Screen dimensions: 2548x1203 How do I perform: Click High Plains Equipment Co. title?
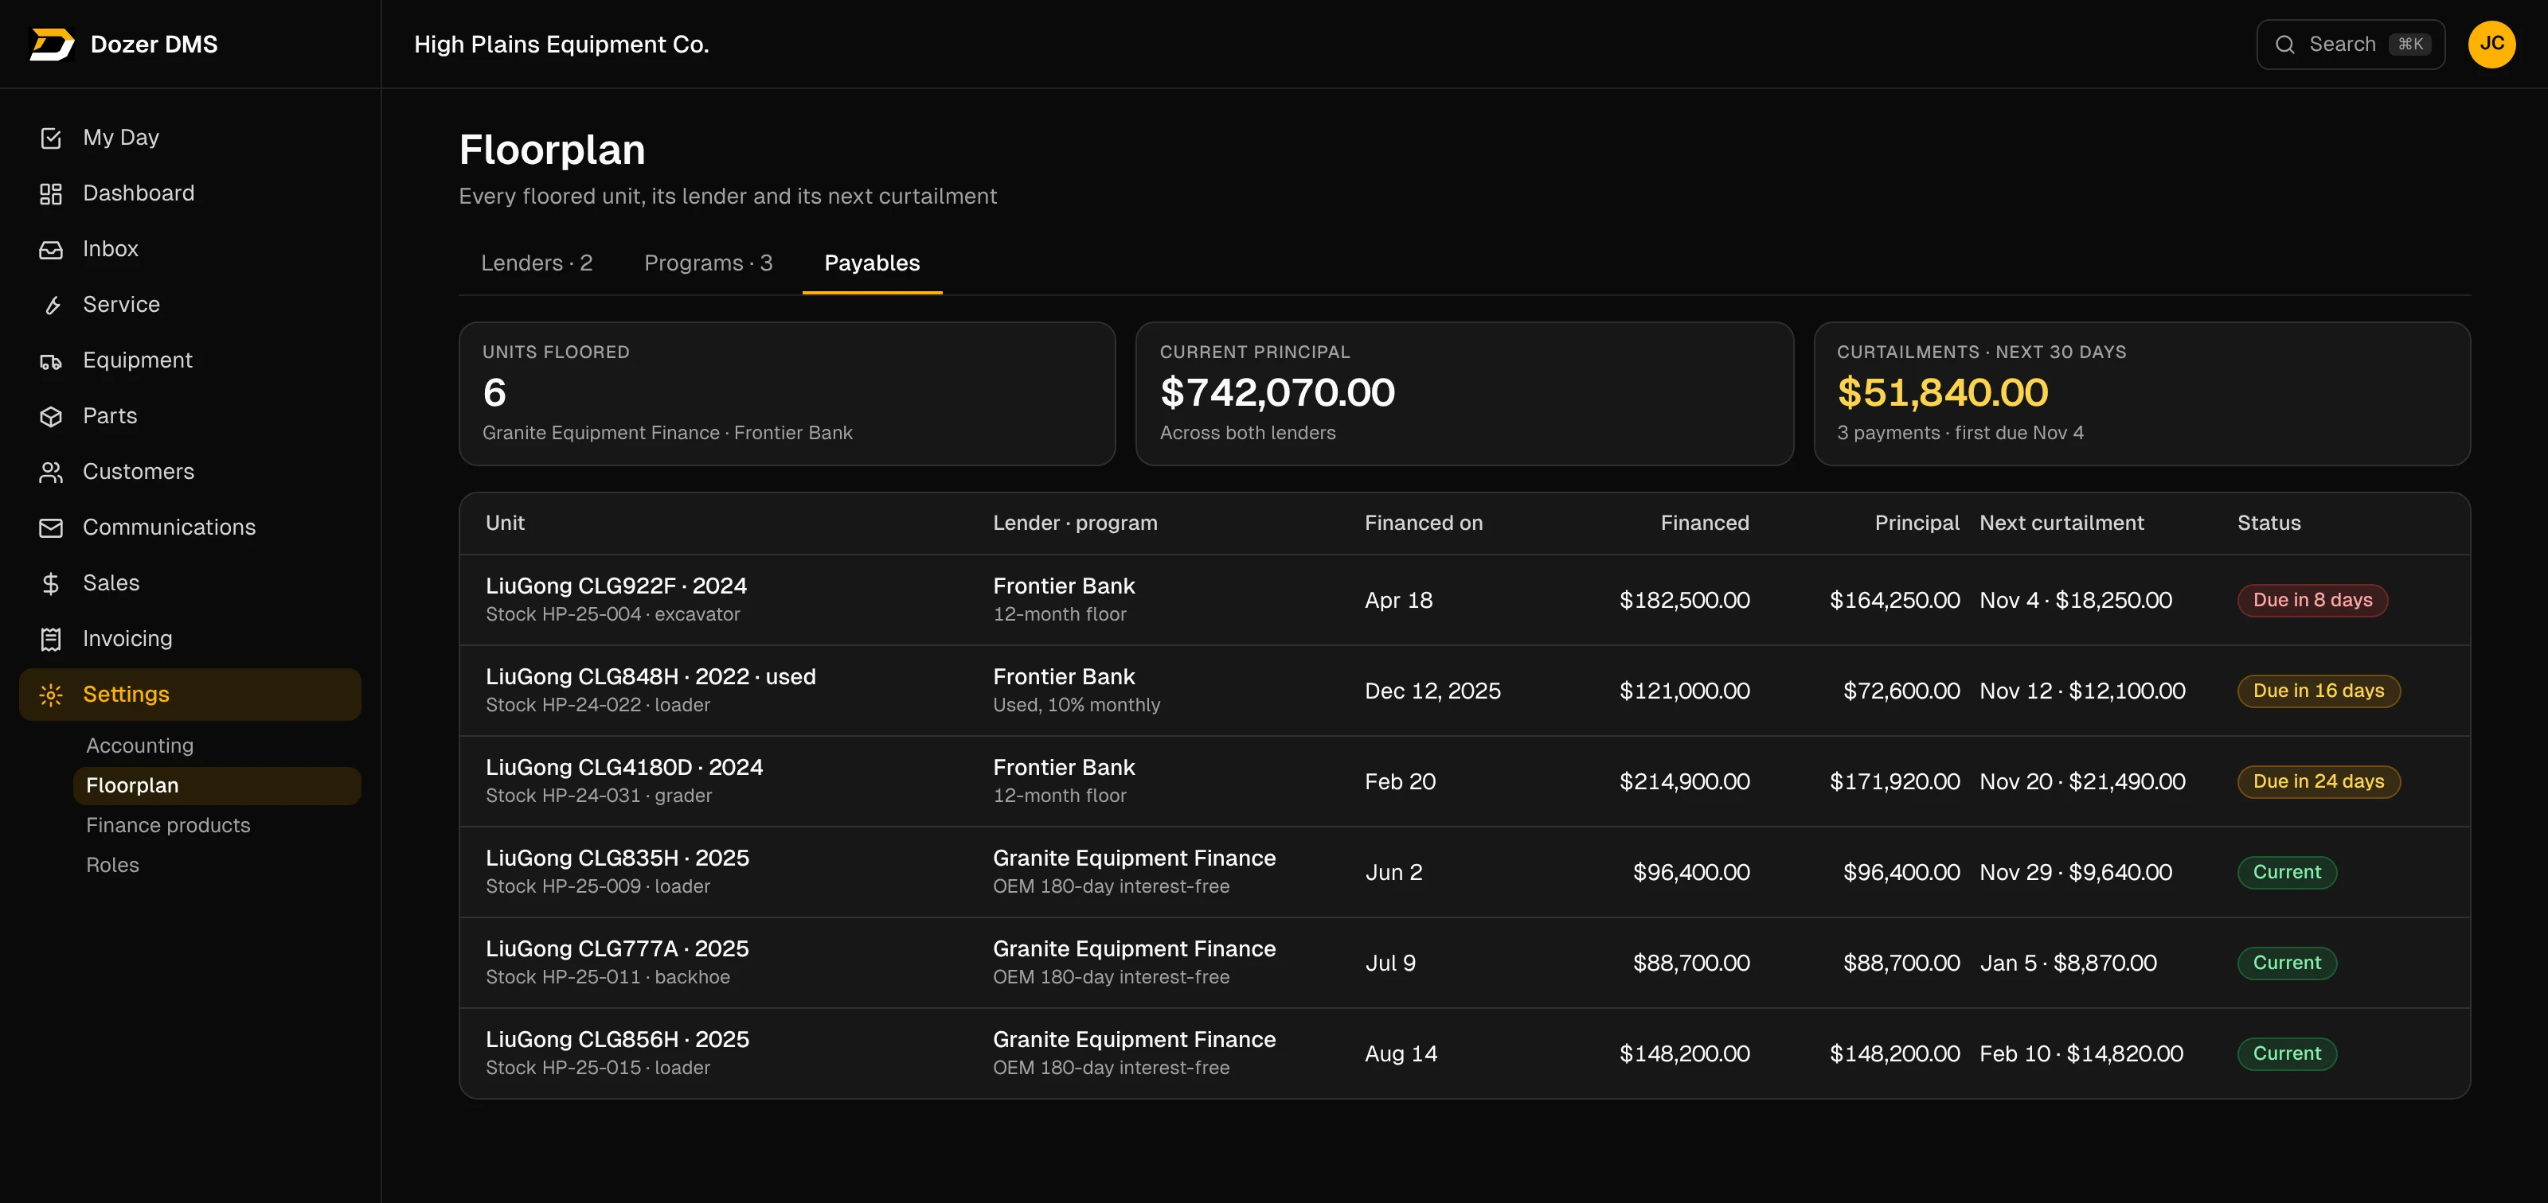(x=561, y=45)
